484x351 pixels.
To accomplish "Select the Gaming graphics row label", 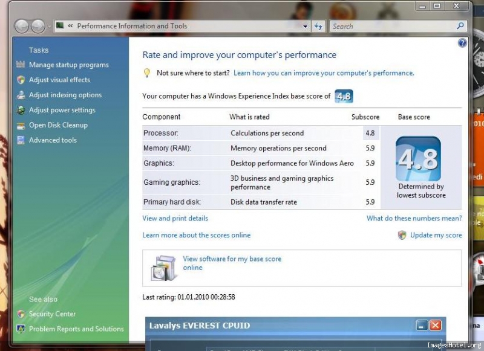I will click(172, 182).
